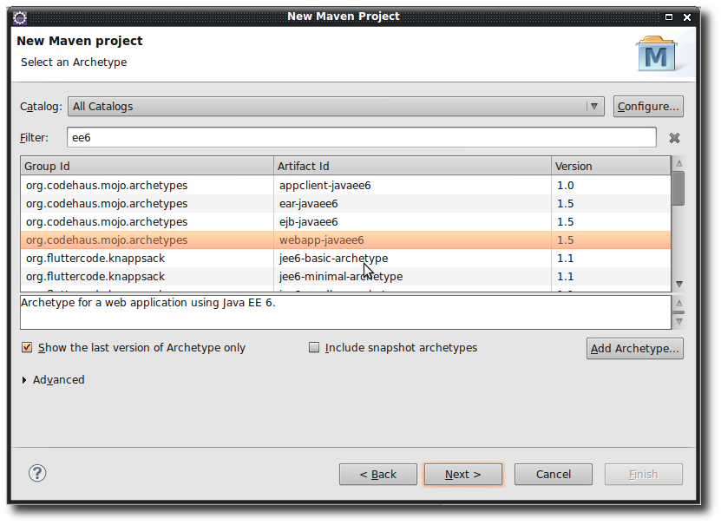Click the clear filter X icon

tap(674, 138)
